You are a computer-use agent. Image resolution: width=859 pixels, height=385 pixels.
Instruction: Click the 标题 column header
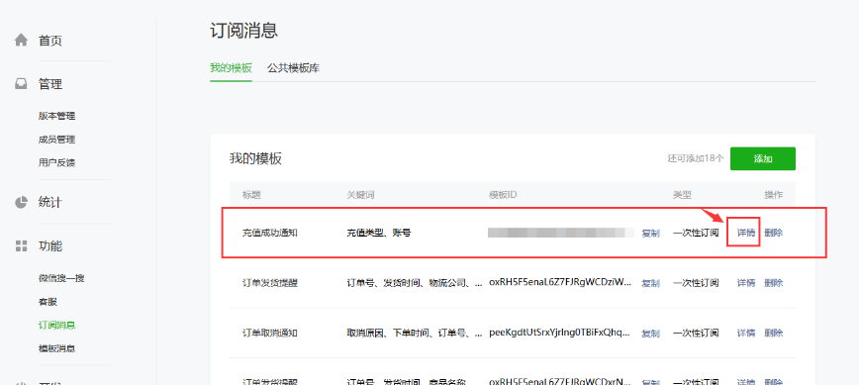(x=251, y=195)
